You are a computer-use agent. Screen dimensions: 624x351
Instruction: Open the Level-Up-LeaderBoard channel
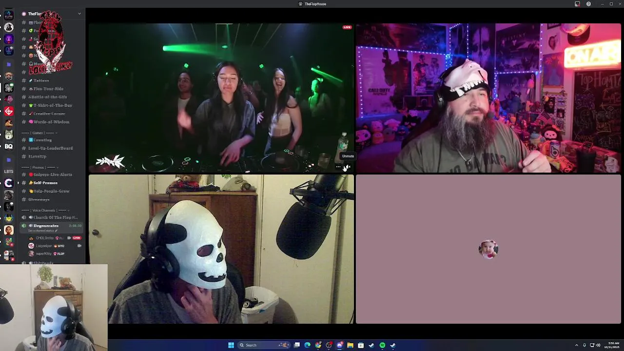click(50, 148)
